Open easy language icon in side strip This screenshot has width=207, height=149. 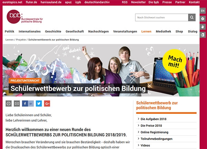(x=203, y=19)
